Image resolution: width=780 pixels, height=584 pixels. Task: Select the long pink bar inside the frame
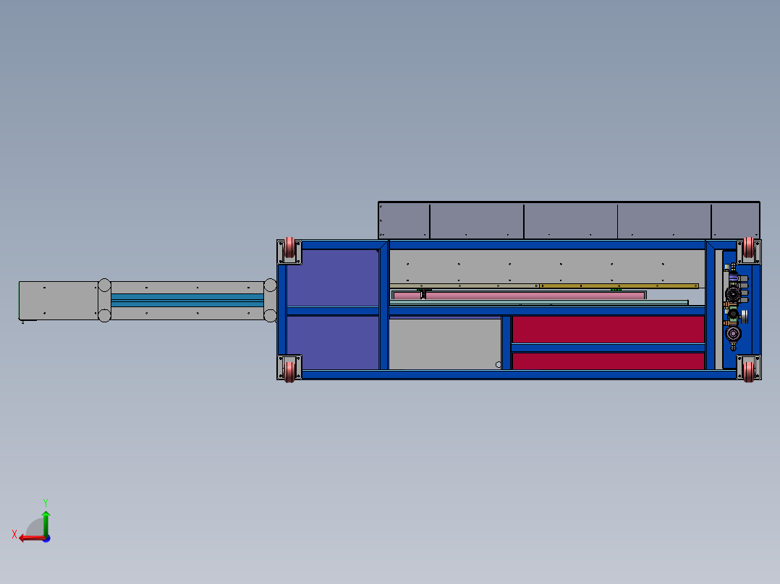coord(520,295)
